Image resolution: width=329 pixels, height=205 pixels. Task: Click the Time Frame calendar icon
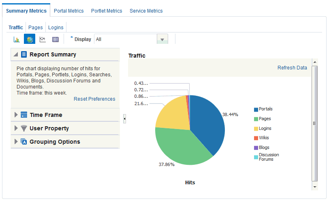tap(24, 115)
